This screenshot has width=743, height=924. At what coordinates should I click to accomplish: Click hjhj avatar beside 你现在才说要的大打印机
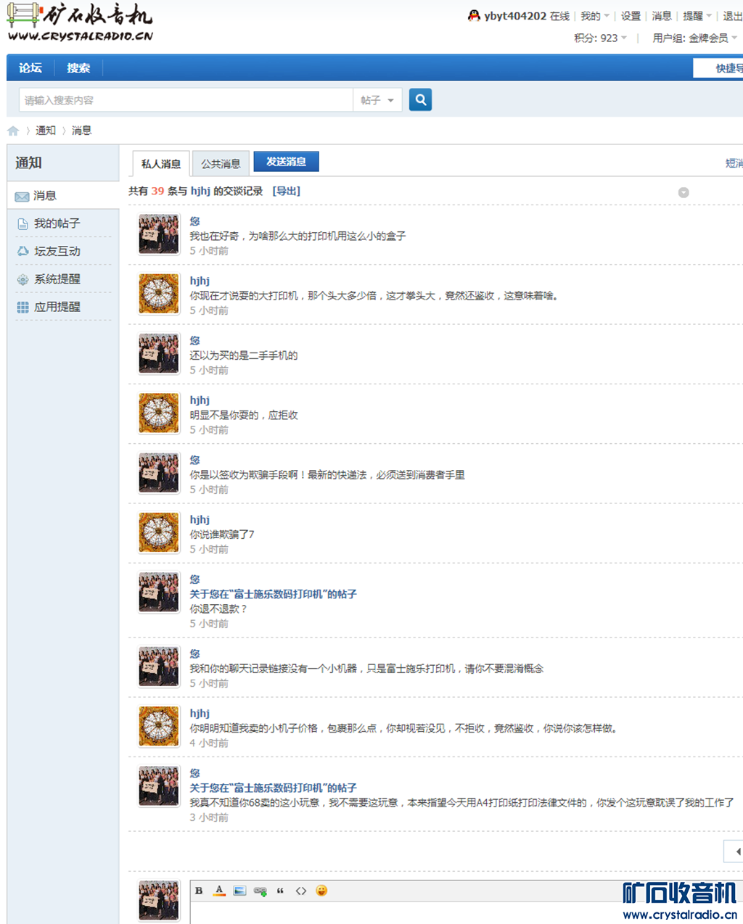(159, 294)
